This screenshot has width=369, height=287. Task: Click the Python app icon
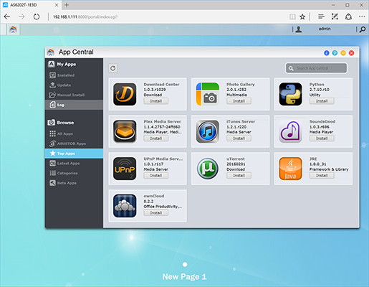pyautogui.click(x=290, y=94)
